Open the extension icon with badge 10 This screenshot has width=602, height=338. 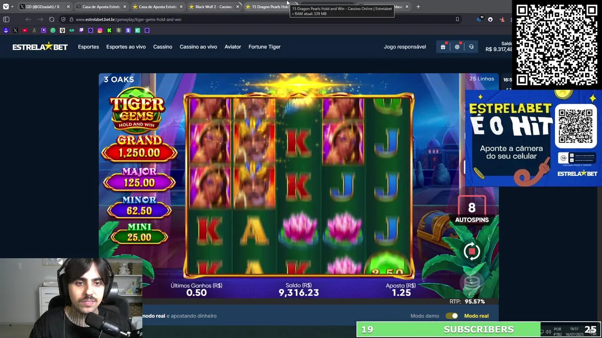pos(479,19)
